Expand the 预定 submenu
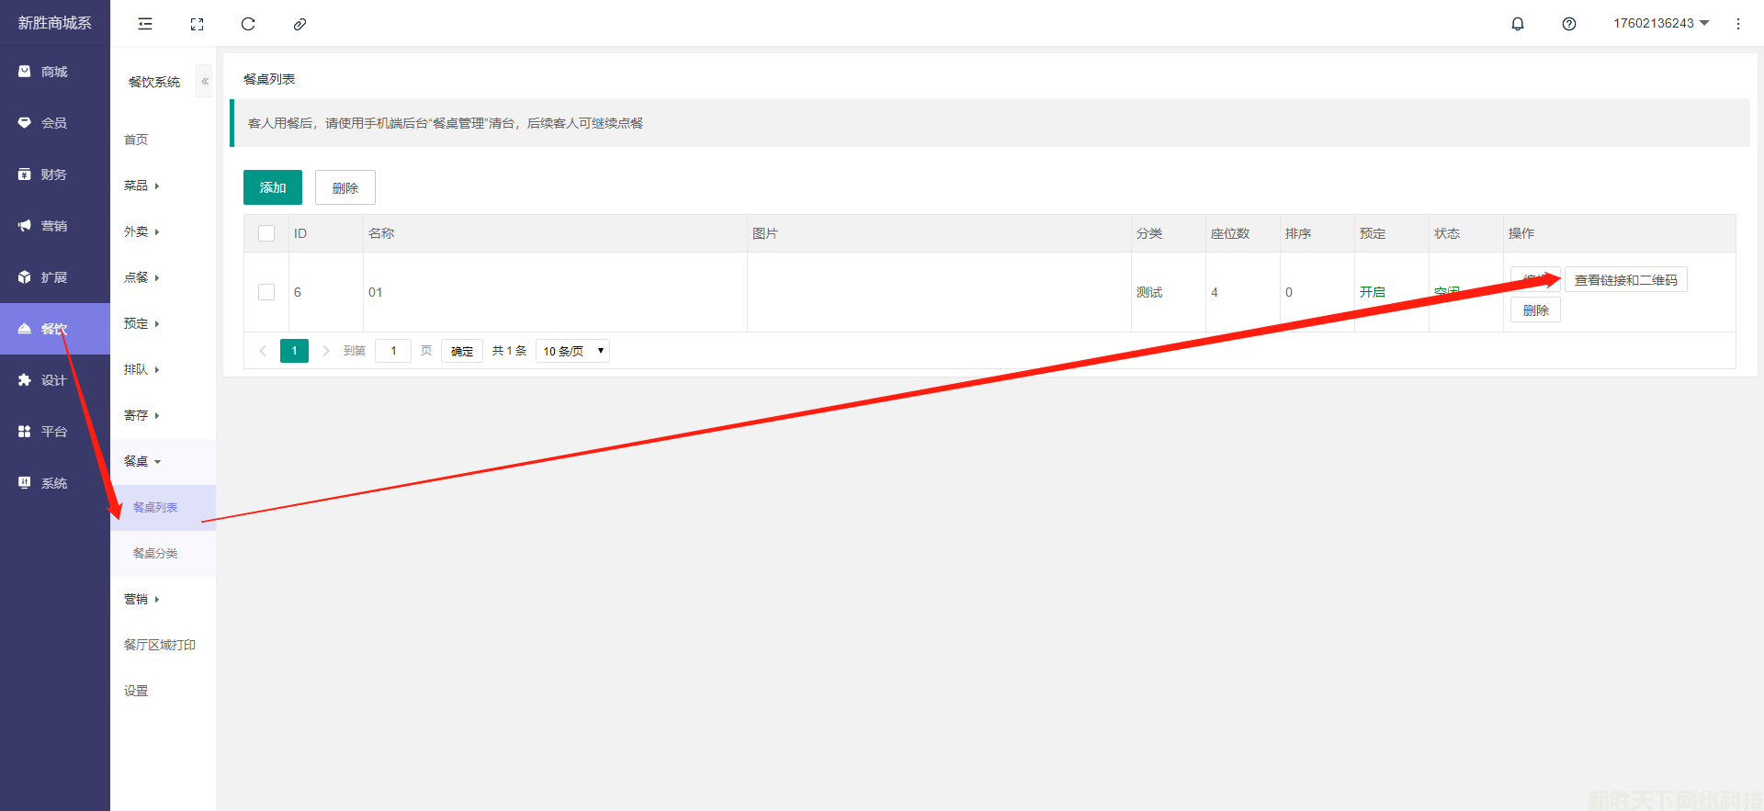 (x=141, y=323)
